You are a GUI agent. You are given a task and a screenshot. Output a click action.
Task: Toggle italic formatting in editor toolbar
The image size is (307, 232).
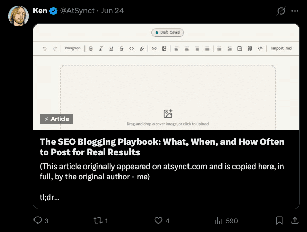[101, 48]
